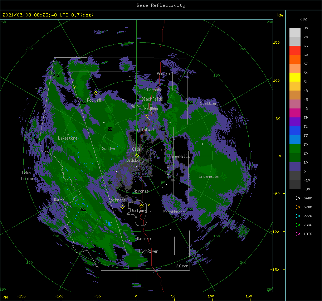Click the 18TS legend label
The width and height of the screenshot is (322, 301).
(x=308, y=234)
